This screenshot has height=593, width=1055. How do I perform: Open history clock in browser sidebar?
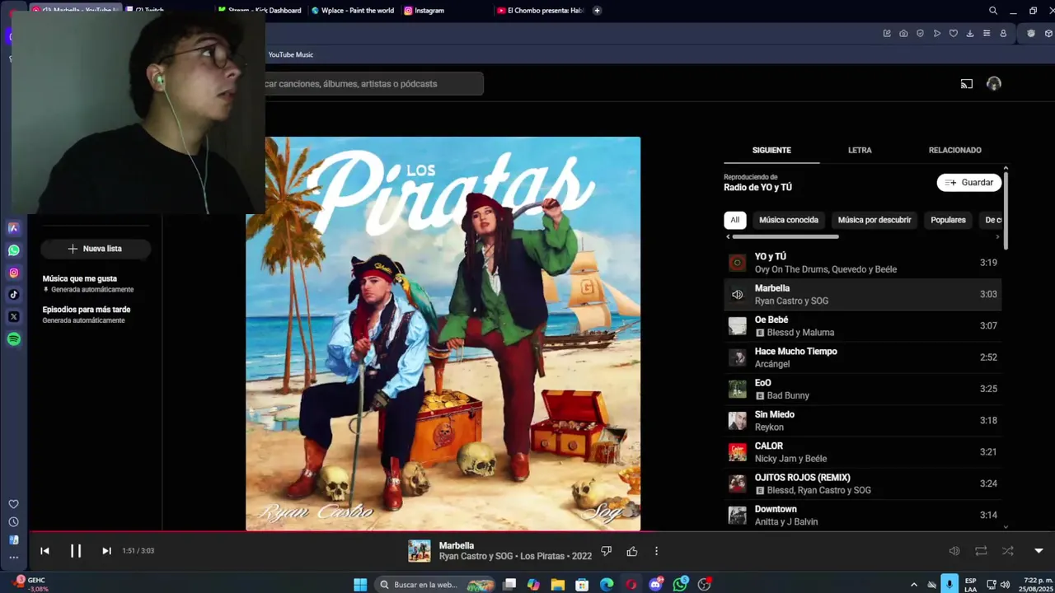coord(13,522)
